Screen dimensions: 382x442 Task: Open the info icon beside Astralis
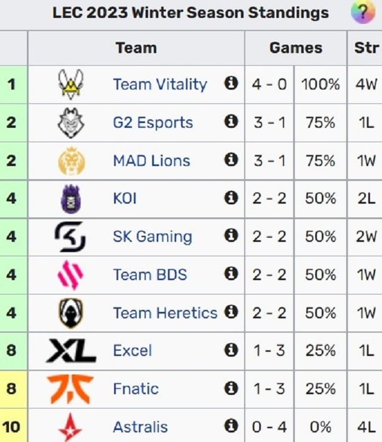click(231, 426)
